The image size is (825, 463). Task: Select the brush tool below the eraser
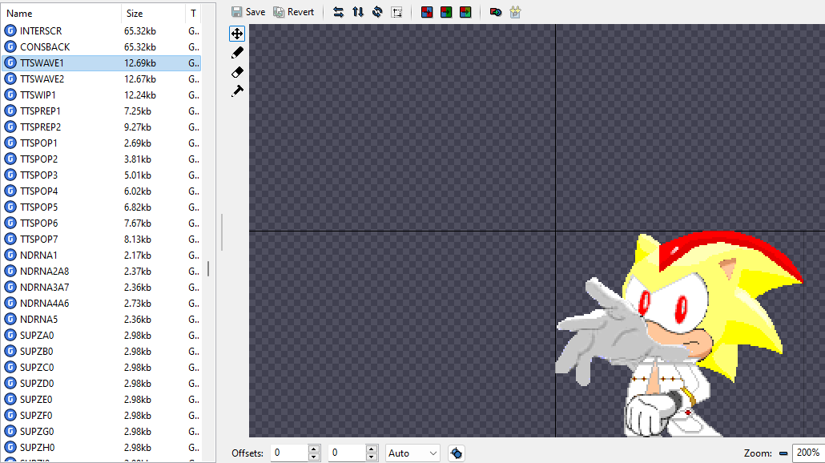237,91
